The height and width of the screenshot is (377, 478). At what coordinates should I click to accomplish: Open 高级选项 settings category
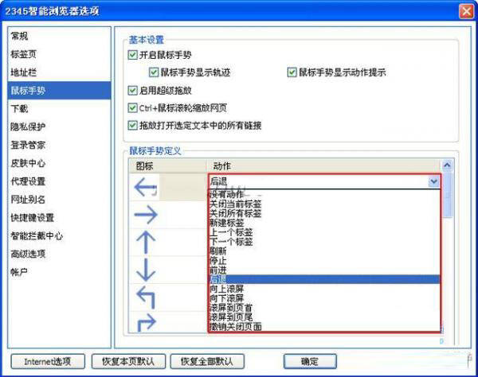tap(59, 254)
